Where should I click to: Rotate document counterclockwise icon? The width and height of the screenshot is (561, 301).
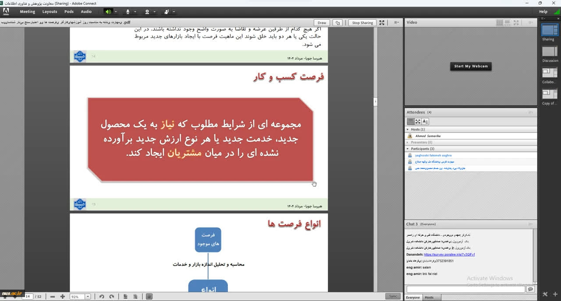pos(102,296)
